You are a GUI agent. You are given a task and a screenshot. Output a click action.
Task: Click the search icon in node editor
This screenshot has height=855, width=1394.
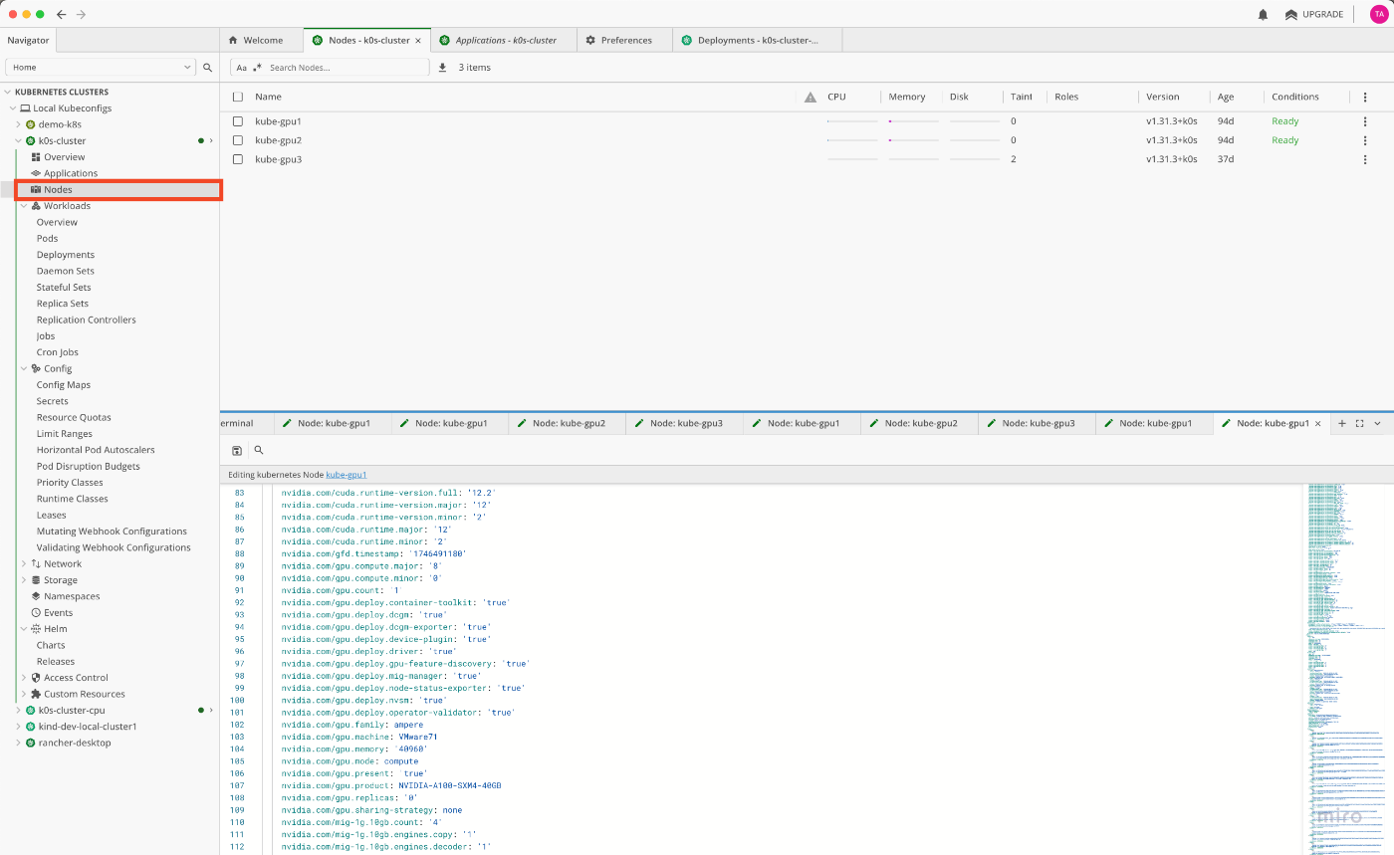tap(259, 450)
